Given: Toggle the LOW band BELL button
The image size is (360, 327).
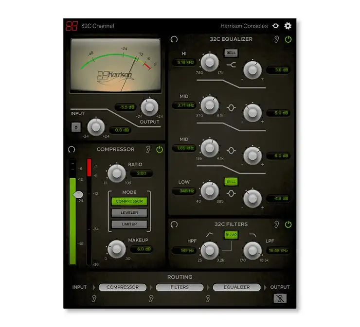Looking at the screenshot, I should click(231, 181).
